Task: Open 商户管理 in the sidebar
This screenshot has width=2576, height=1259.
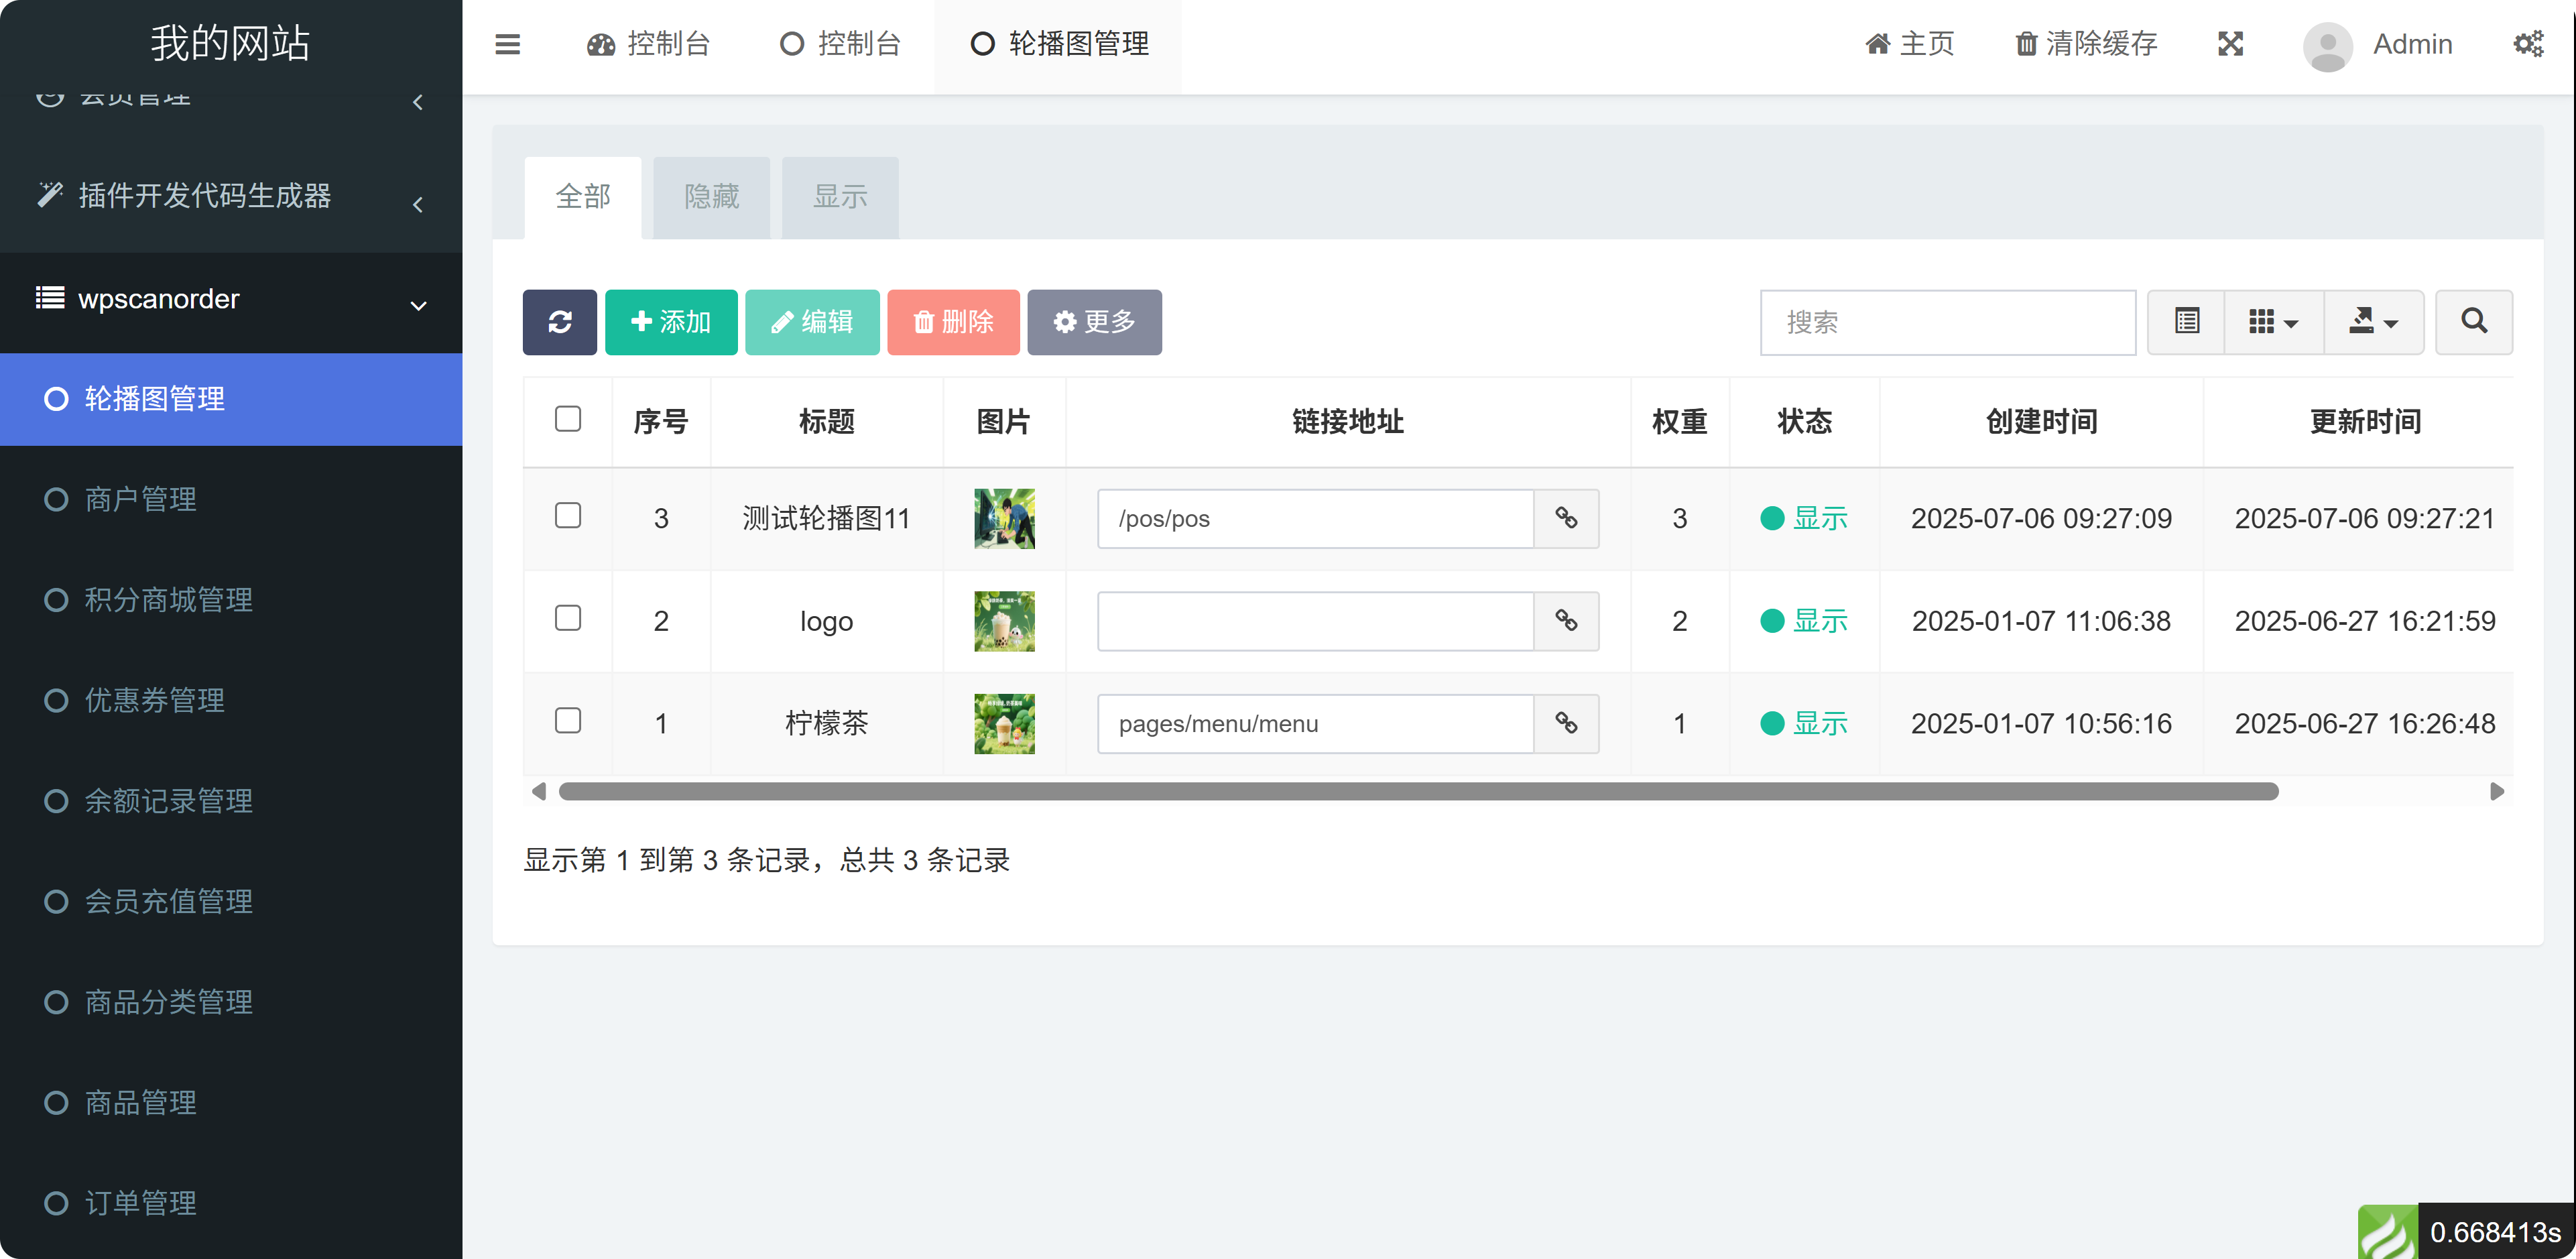Action: coord(140,499)
